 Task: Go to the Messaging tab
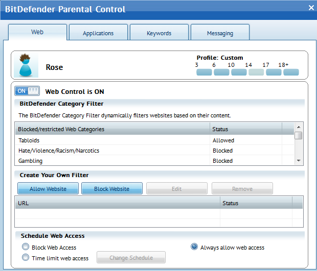(x=220, y=33)
